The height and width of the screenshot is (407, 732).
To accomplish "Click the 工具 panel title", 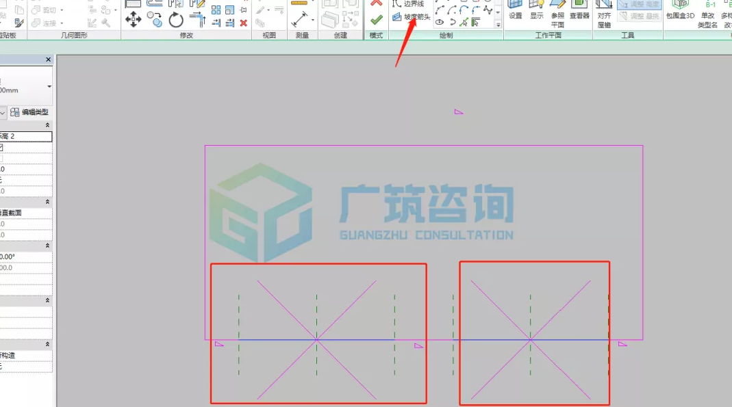I will tap(627, 36).
